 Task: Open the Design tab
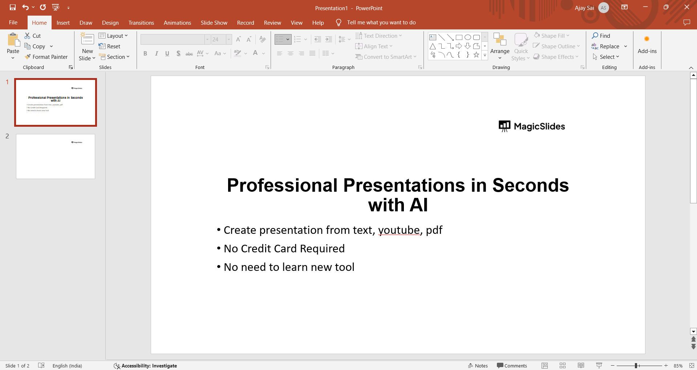(110, 23)
